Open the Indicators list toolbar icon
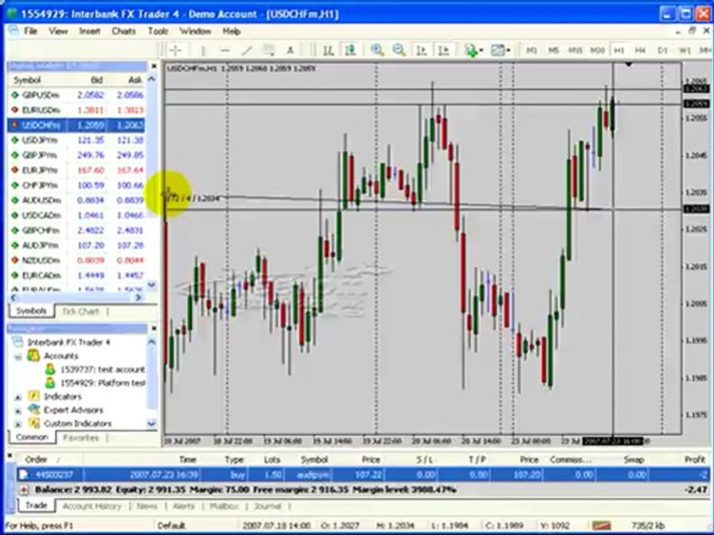The image size is (714, 535). coord(471,50)
